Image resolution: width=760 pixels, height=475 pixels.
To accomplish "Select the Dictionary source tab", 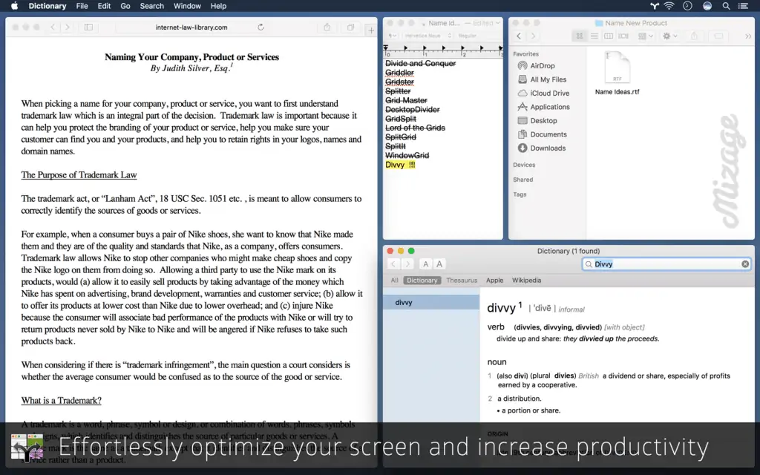I will [x=422, y=280].
